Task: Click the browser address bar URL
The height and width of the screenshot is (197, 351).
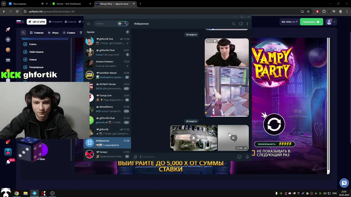Action: point(52,11)
